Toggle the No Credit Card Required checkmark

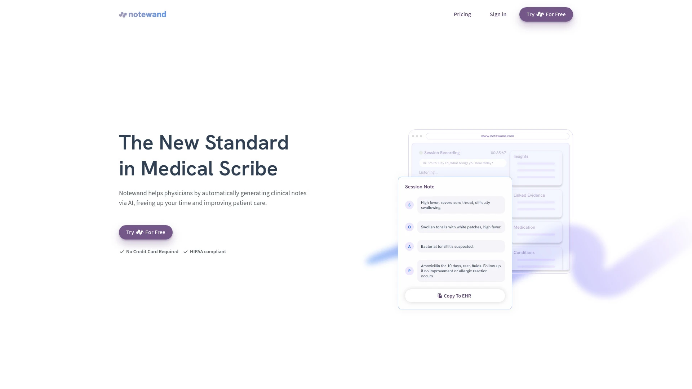click(122, 252)
